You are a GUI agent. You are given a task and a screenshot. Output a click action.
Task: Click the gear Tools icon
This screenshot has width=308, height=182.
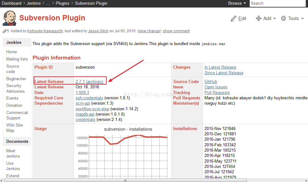coord(284,18)
